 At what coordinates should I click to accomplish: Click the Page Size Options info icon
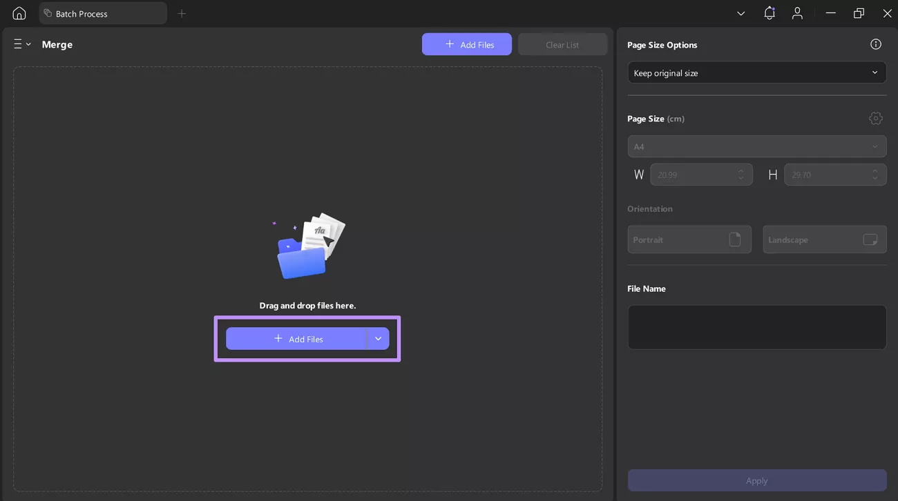click(875, 44)
